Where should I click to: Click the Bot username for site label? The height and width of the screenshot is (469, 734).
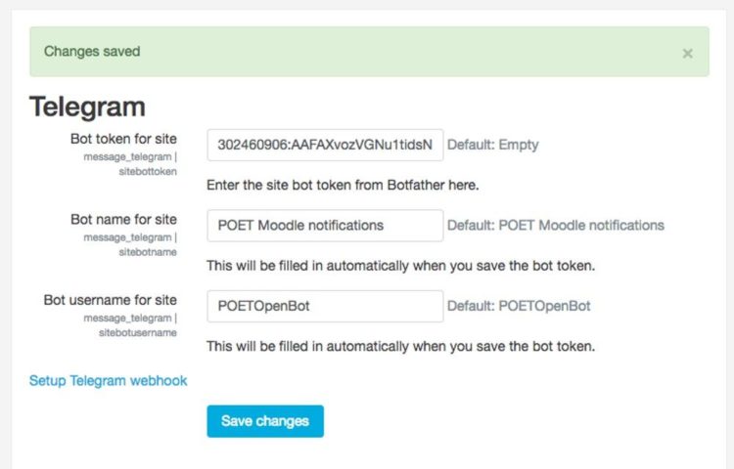pos(110,300)
